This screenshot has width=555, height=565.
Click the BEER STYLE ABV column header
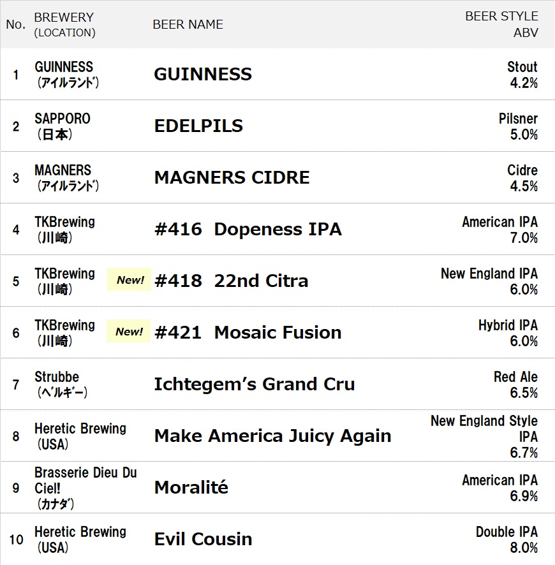click(501, 24)
